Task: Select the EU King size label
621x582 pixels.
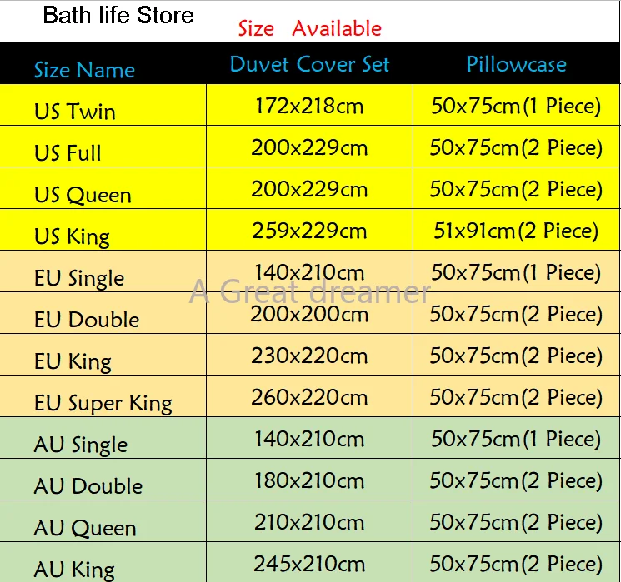Action: click(73, 361)
